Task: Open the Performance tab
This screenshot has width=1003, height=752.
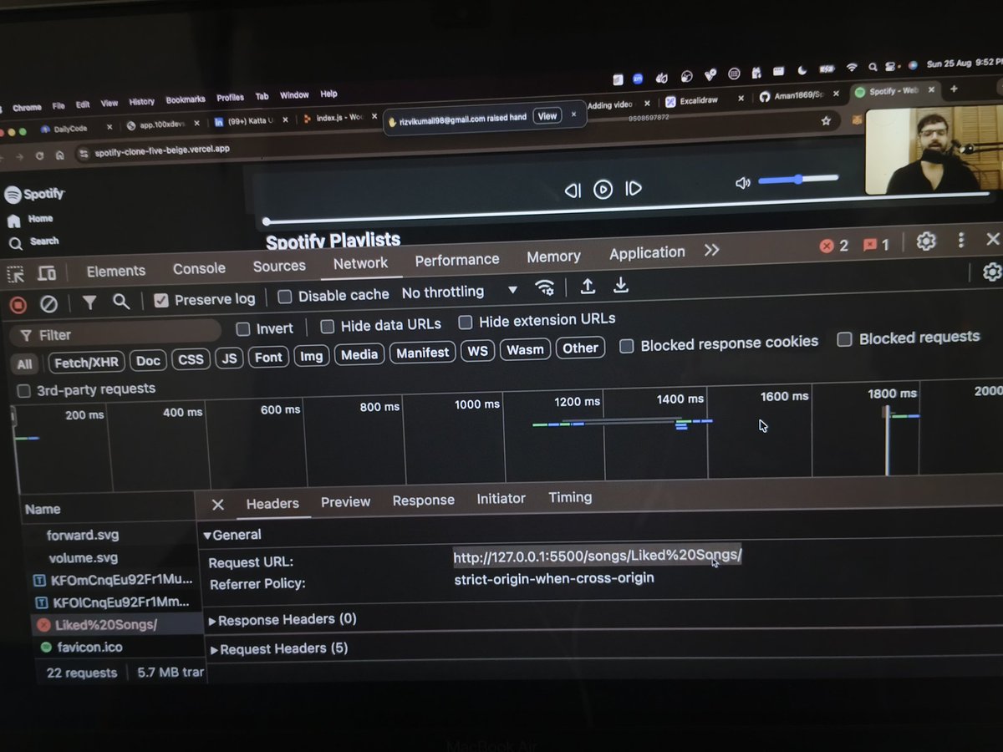Action: click(x=457, y=260)
